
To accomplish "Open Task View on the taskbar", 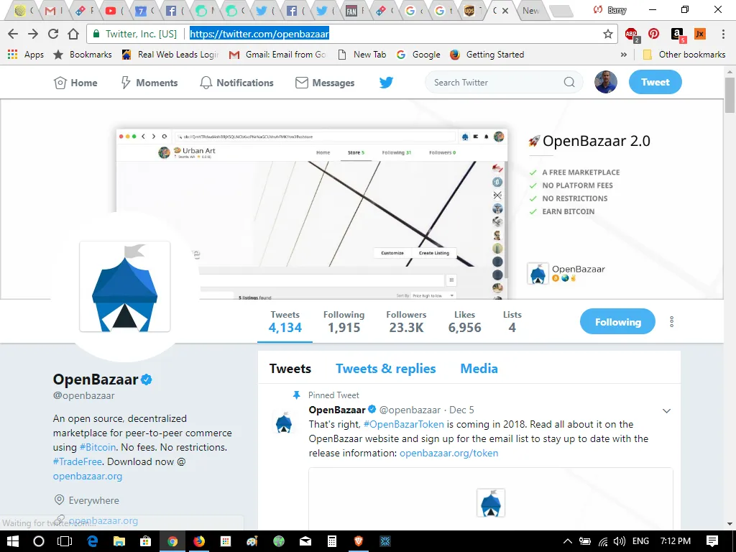I will (64, 541).
